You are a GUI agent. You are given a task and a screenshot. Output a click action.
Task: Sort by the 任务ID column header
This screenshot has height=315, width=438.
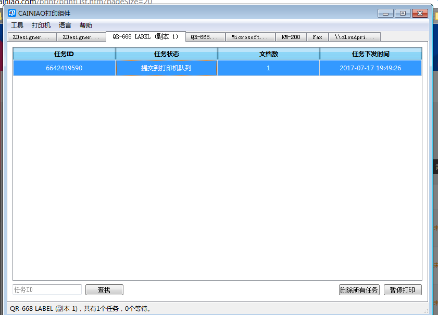[64, 54]
